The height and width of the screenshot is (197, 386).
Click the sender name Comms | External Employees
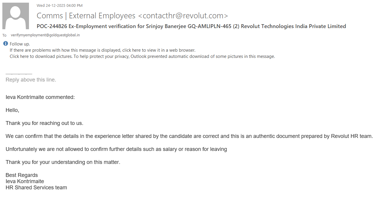(x=86, y=16)
